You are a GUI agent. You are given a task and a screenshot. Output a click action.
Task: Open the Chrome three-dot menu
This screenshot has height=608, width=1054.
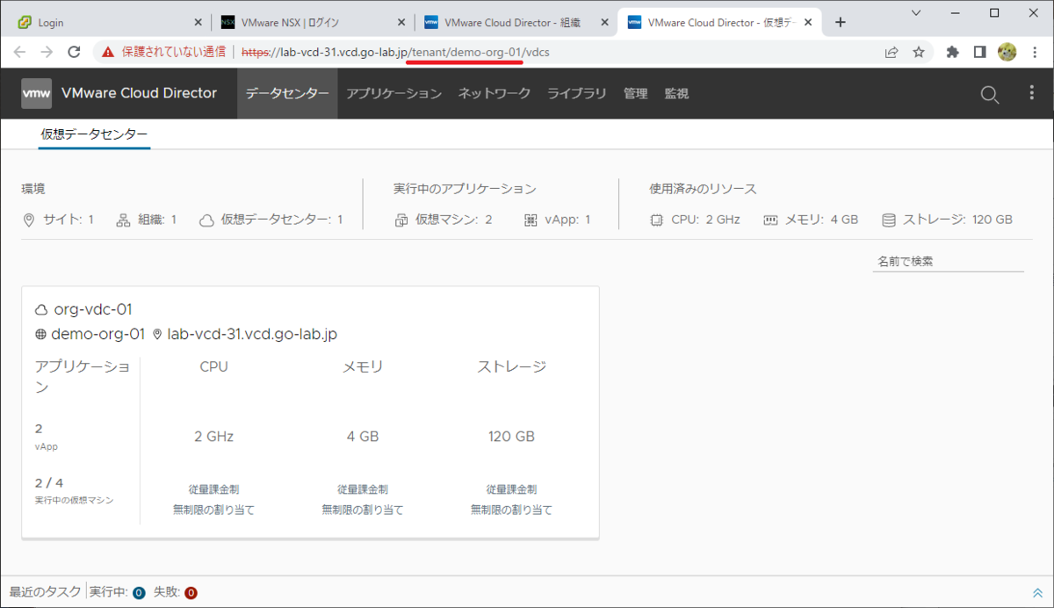[1035, 53]
